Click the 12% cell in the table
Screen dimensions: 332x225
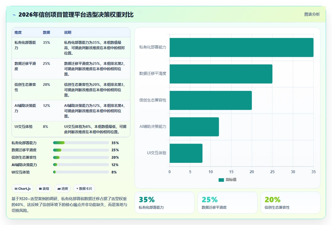coord(46,105)
